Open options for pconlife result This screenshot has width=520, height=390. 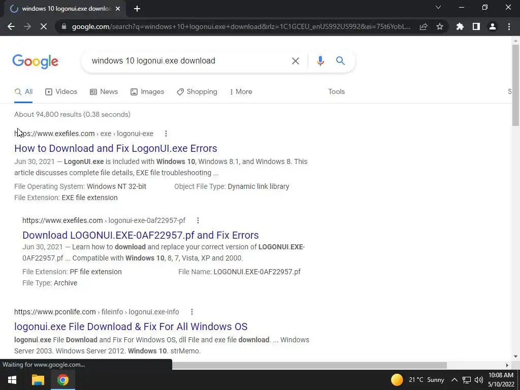[x=191, y=312]
